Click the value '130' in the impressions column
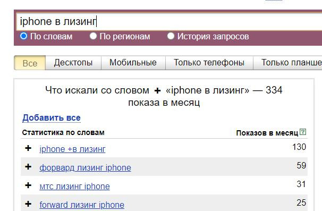 point(299,147)
